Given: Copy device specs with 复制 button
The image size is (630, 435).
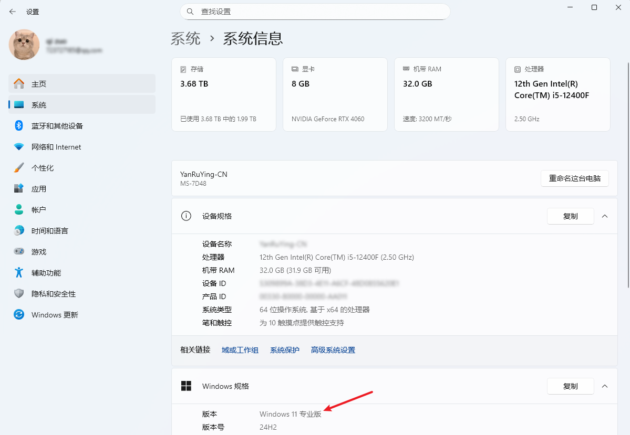Looking at the screenshot, I should pyautogui.click(x=570, y=216).
